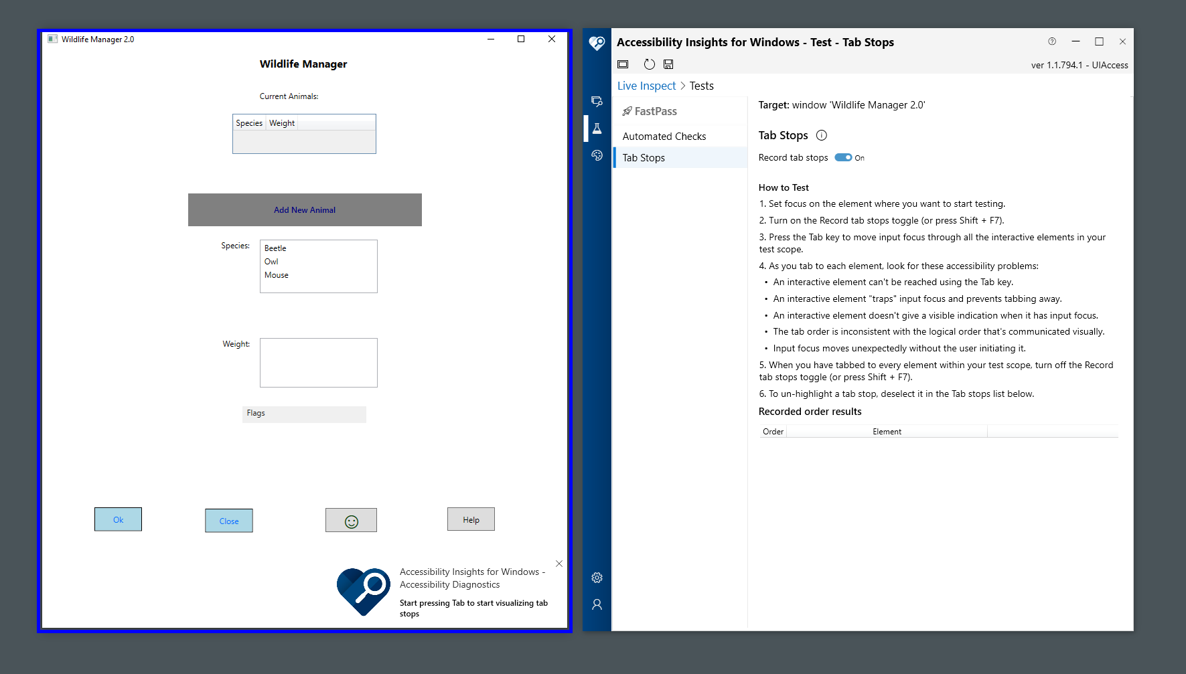The image size is (1186, 674).
Task: Click the Wildlife Manager heading text
Action: click(303, 64)
